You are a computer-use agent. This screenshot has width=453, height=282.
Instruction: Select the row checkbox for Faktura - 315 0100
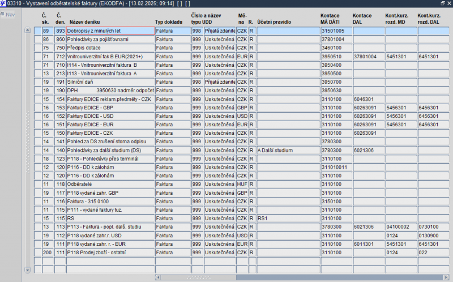[37, 202]
